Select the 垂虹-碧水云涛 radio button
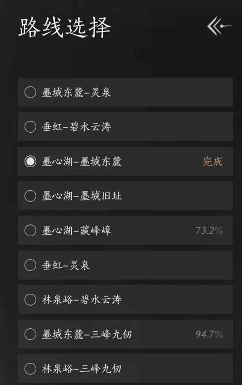This screenshot has width=242, height=385. (x=30, y=127)
